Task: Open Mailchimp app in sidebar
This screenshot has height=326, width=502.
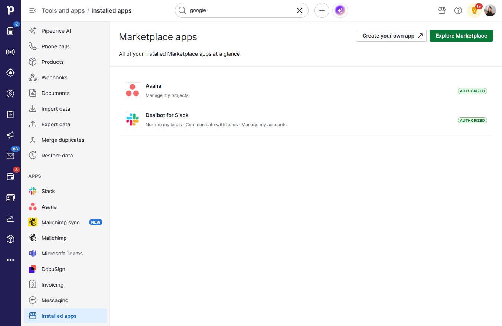Action: (65, 238)
